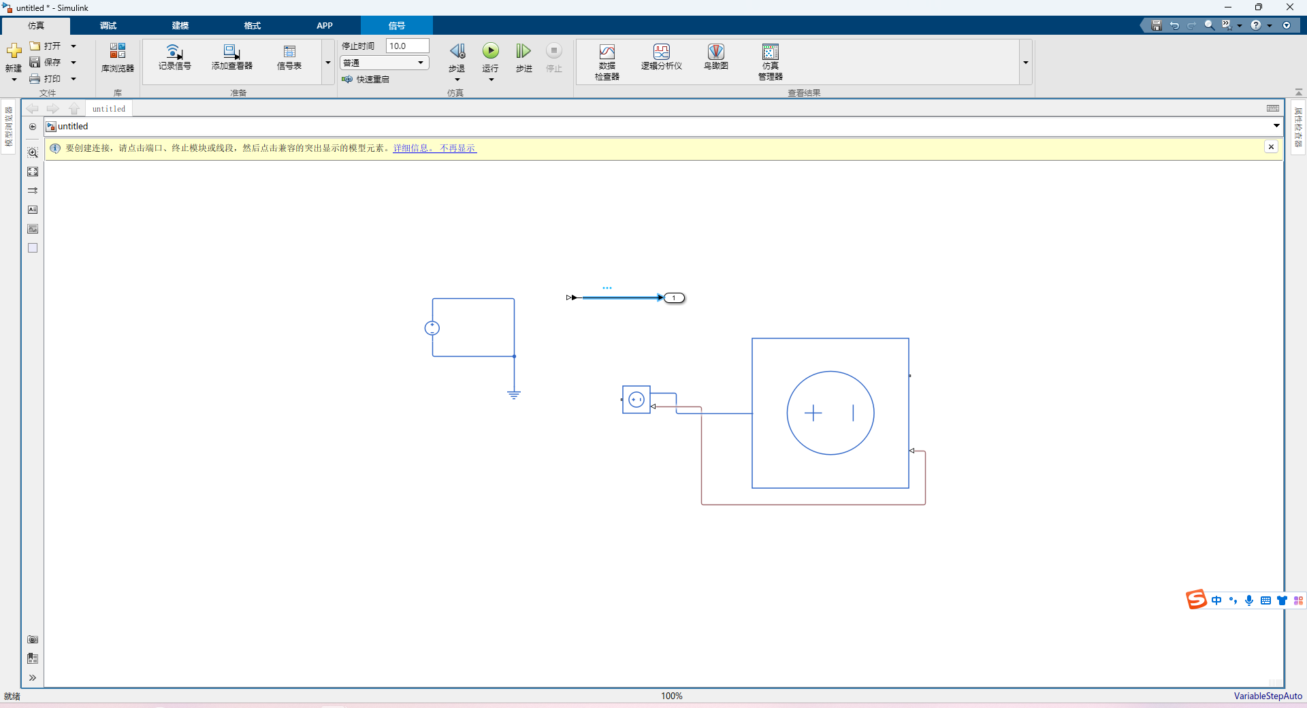Expand the 查看结果 gallery dropdown arrow
Screen dimensions: 1307x708
click(x=1025, y=63)
